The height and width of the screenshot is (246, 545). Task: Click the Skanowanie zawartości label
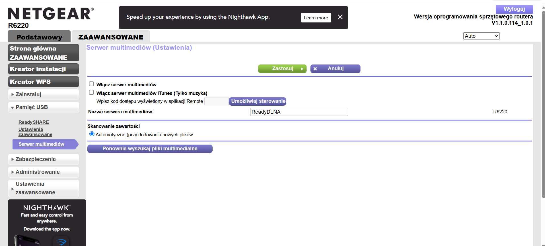pyautogui.click(x=114, y=126)
